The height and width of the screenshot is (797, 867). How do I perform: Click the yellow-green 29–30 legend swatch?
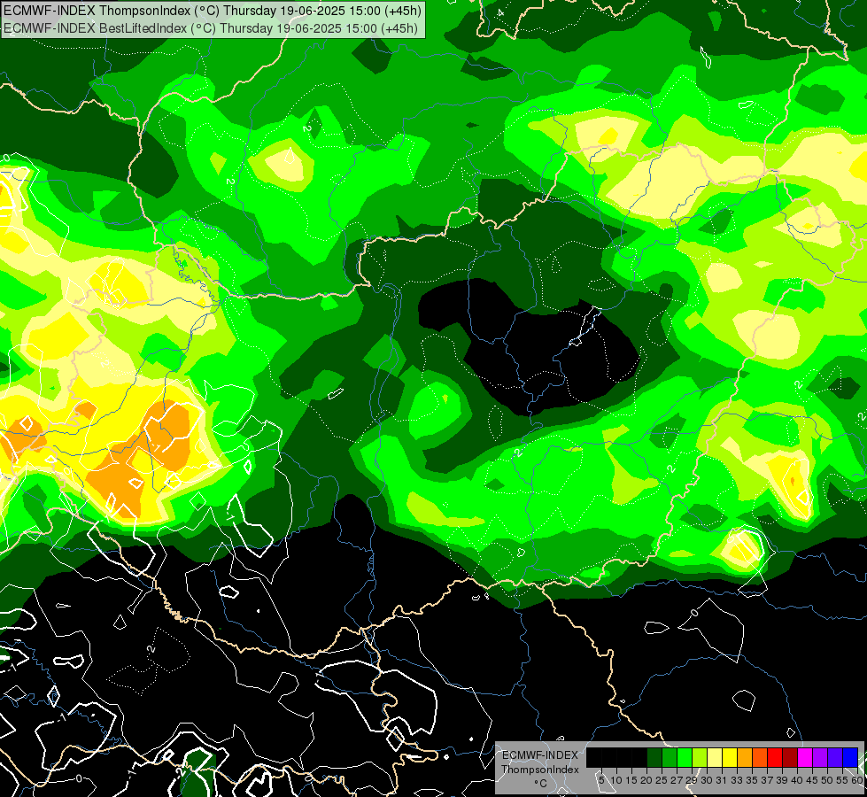point(700,757)
